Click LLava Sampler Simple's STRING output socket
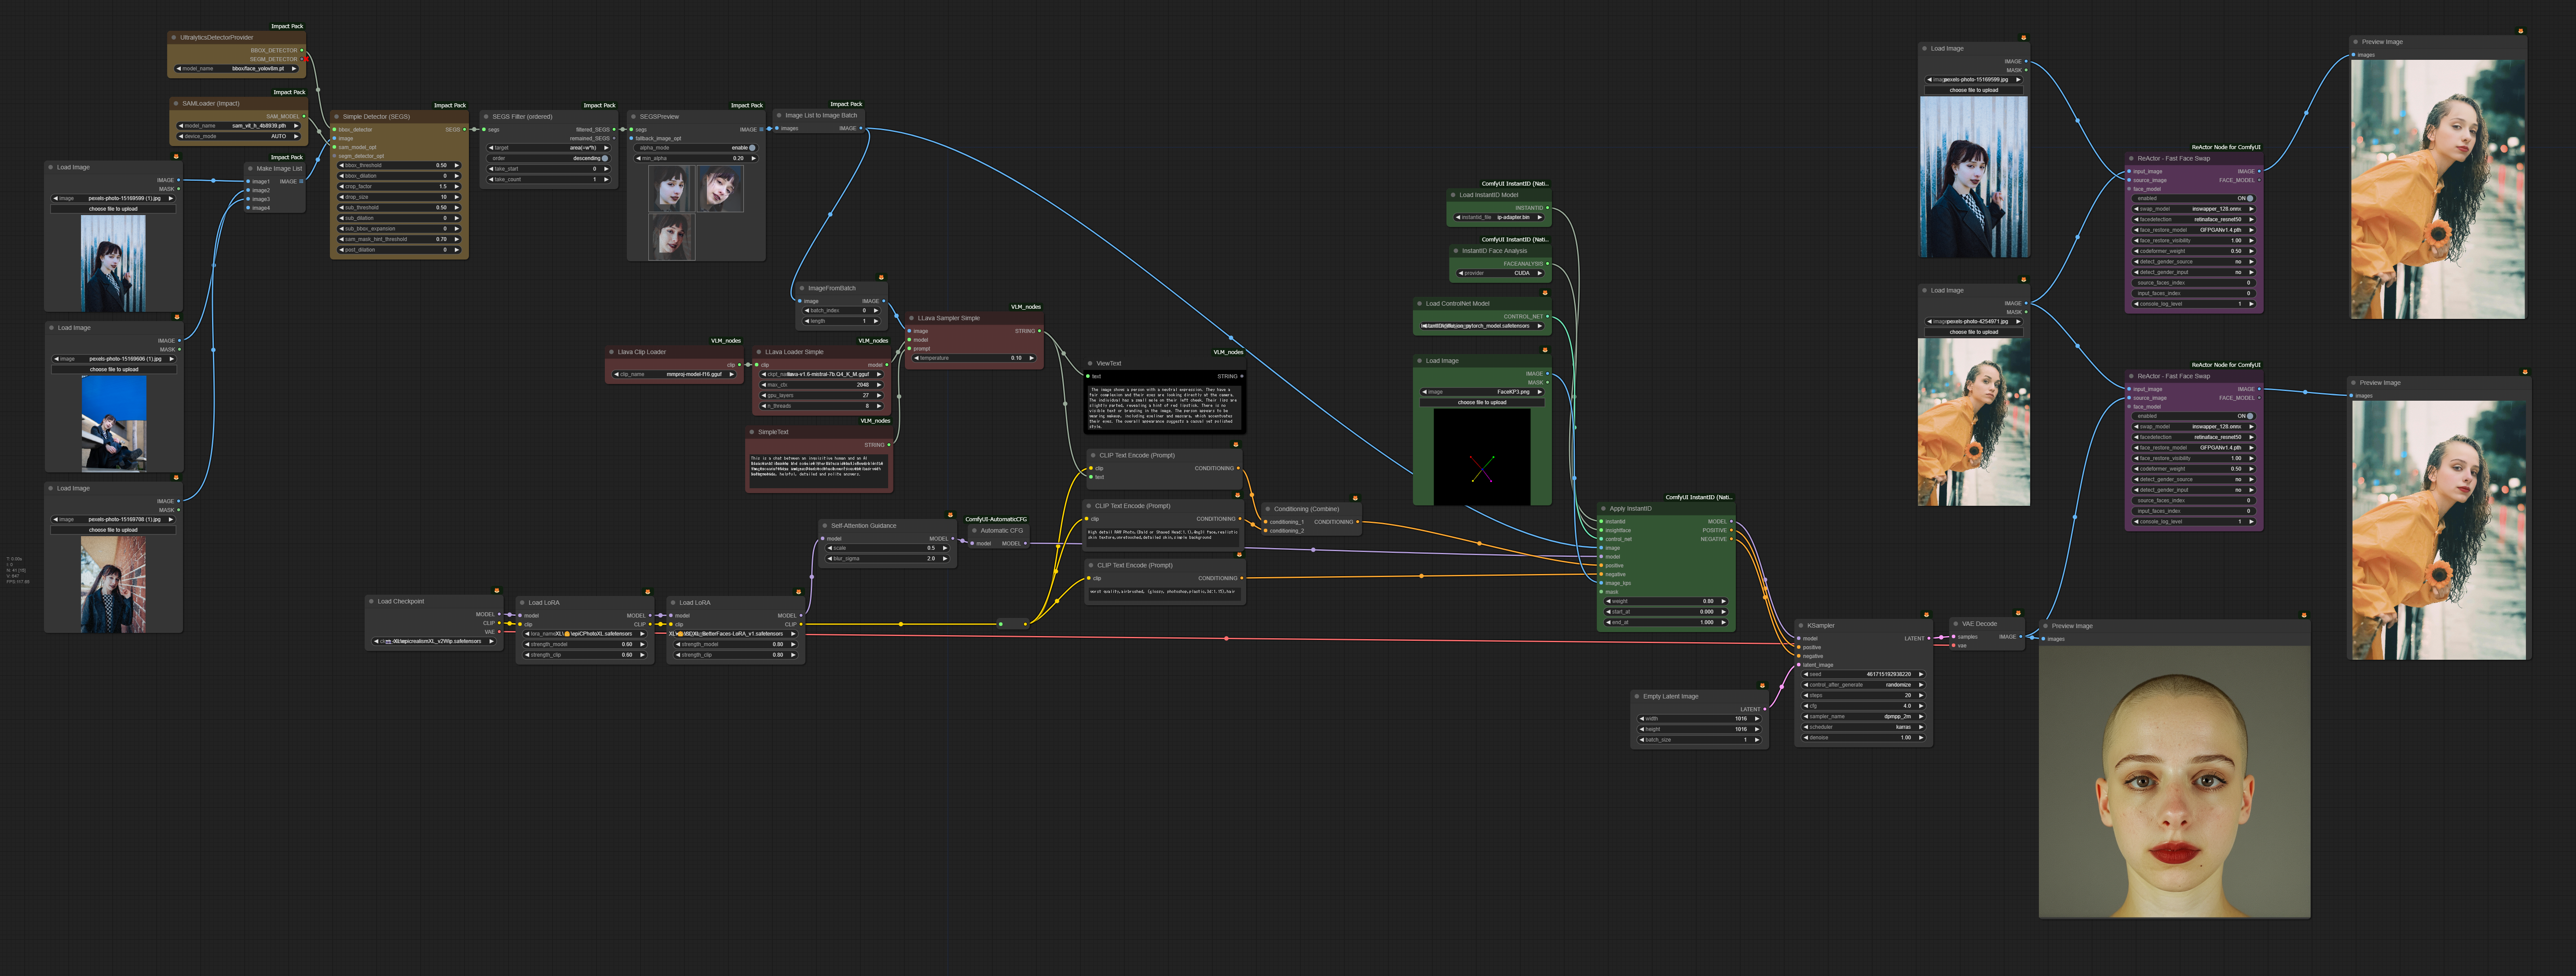This screenshot has width=2576, height=976. (1039, 331)
